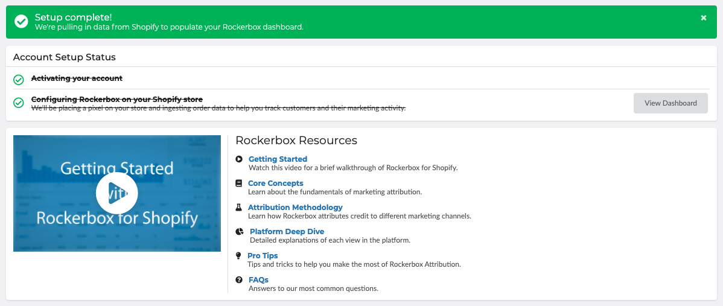Click the lightbulb icon next to Pro Tips

click(x=238, y=255)
